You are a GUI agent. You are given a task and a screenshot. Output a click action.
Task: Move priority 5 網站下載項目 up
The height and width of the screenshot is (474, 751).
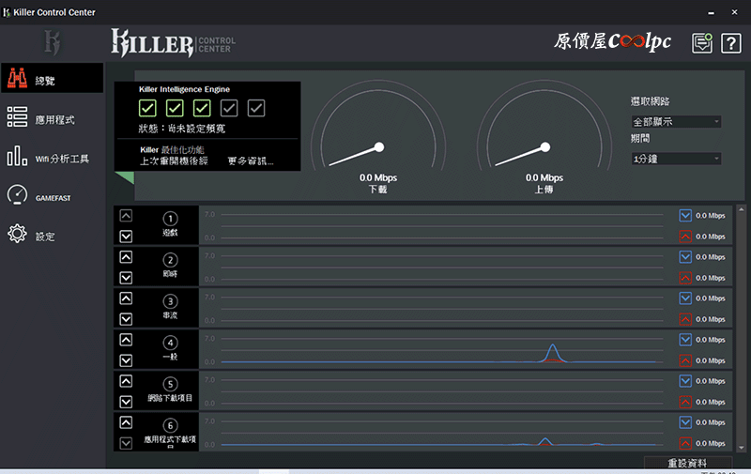(126, 381)
